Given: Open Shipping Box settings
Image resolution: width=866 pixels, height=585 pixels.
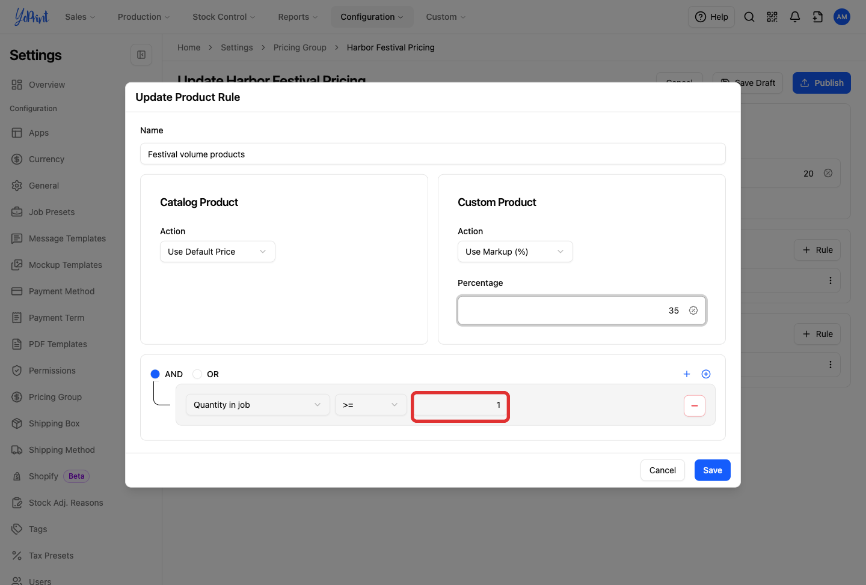Looking at the screenshot, I should [x=54, y=423].
